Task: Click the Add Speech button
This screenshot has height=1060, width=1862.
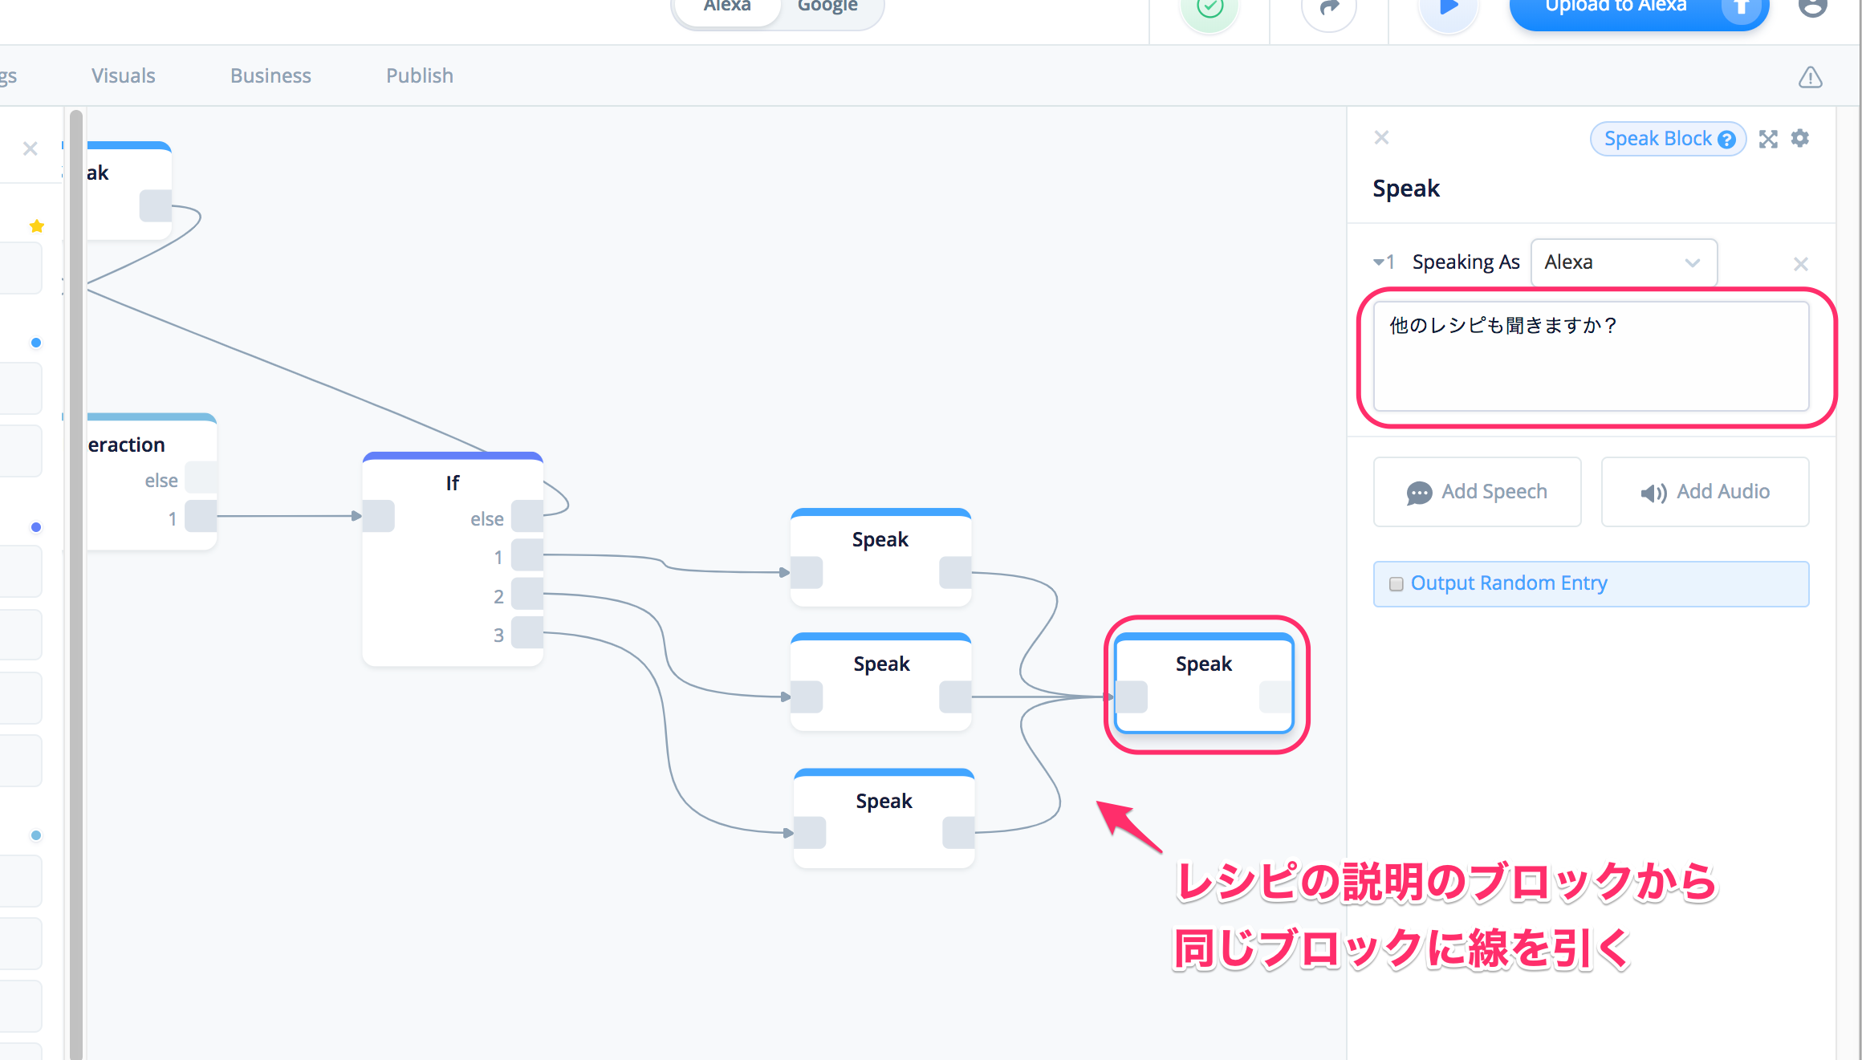Action: pos(1477,492)
